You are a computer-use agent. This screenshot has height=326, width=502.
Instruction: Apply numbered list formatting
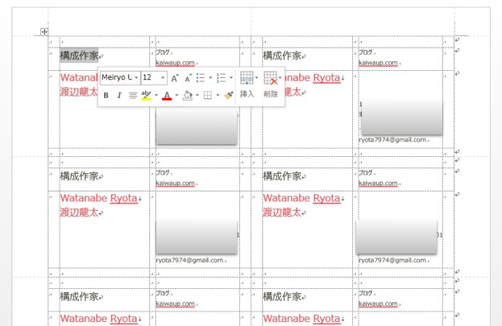point(221,78)
